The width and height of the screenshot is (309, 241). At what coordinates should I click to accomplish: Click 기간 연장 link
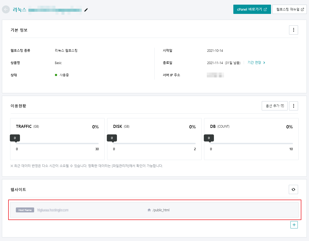click(256, 62)
